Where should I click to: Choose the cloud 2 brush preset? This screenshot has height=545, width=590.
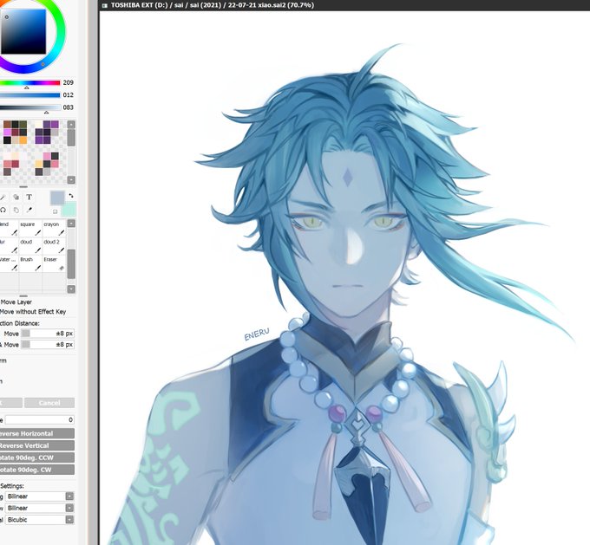tap(54, 246)
